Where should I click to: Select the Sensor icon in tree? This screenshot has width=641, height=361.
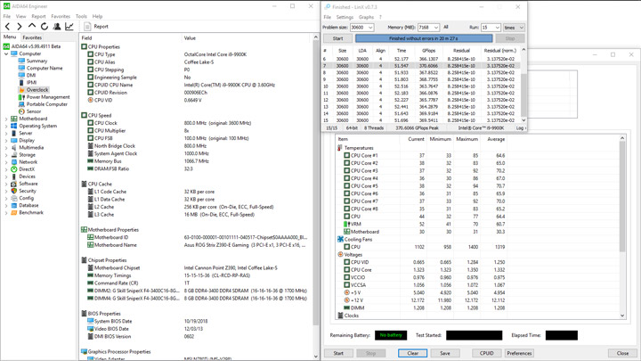(21, 111)
